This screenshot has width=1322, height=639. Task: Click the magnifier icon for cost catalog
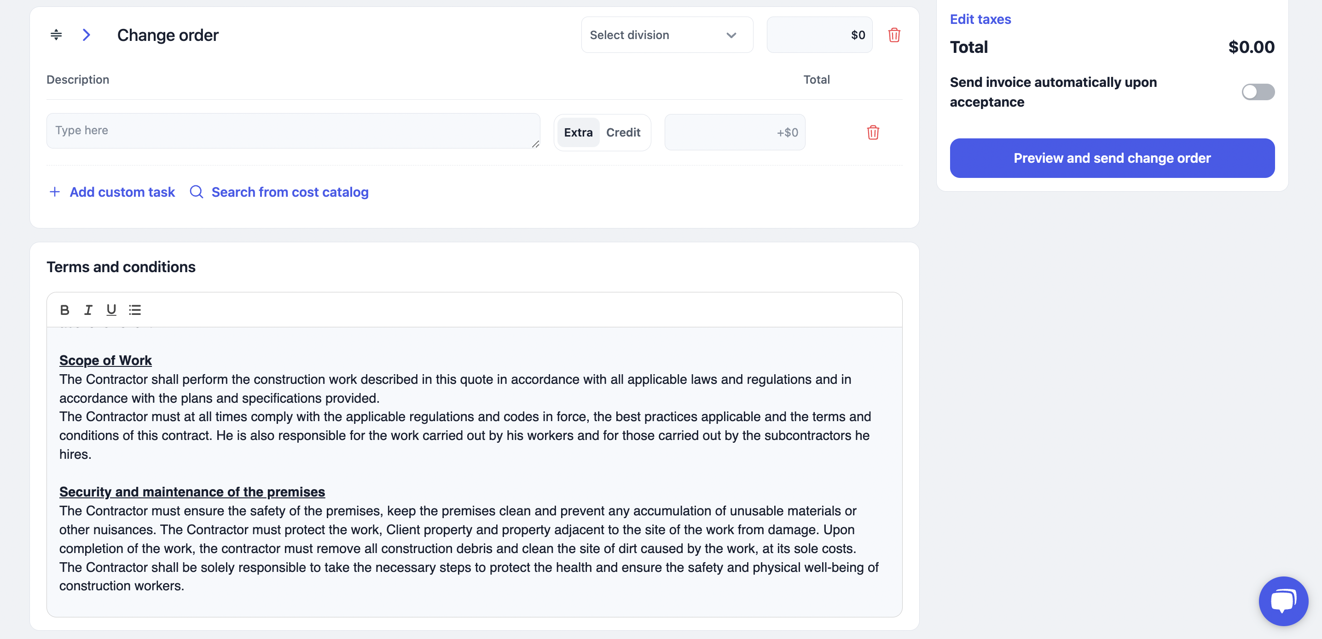pos(197,192)
